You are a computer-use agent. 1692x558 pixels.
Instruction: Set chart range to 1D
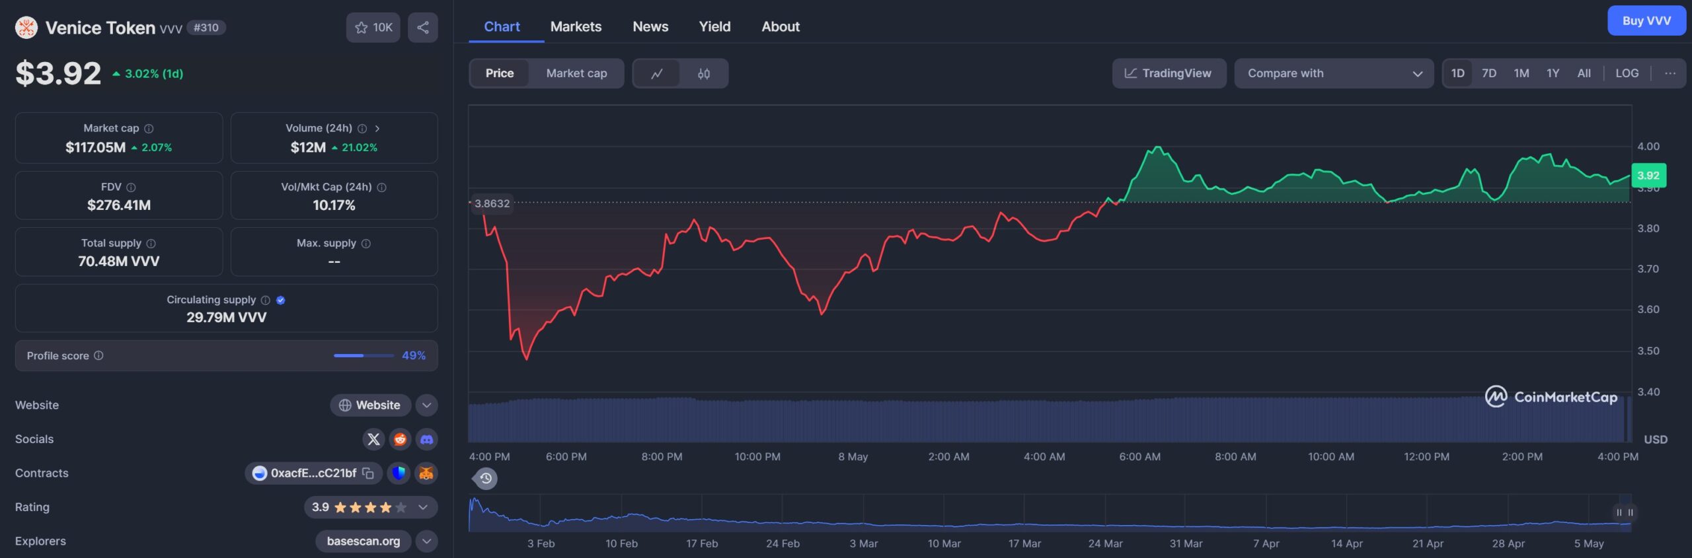tap(1457, 73)
